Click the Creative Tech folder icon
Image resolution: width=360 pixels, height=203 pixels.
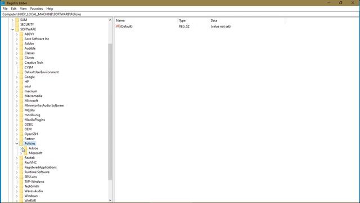pos(21,63)
